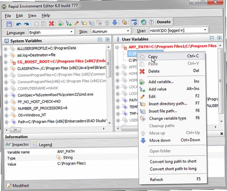The height and width of the screenshot is (191, 227).
Task: Click Change variable type toolbar icon
Action: click(x=99, y=23)
